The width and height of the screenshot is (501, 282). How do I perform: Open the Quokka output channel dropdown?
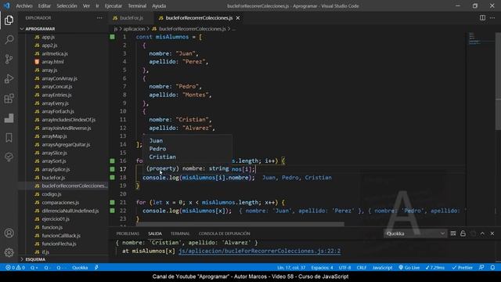point(415,233)
